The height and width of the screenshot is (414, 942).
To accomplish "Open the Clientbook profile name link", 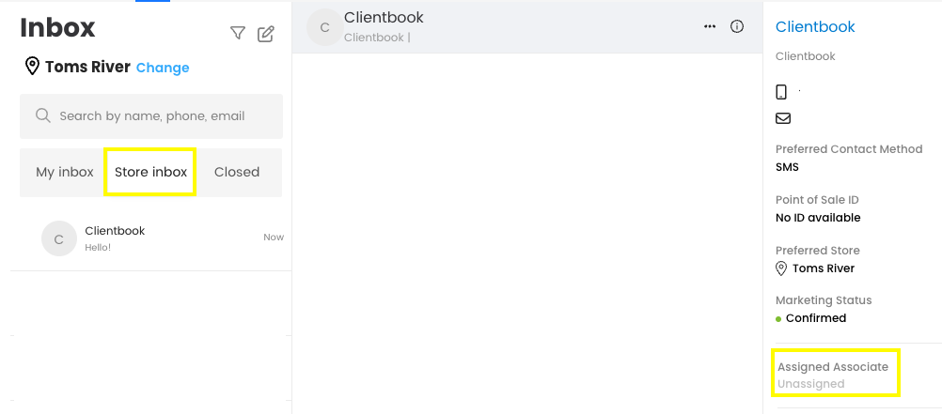I will click(x=815, y=27).
